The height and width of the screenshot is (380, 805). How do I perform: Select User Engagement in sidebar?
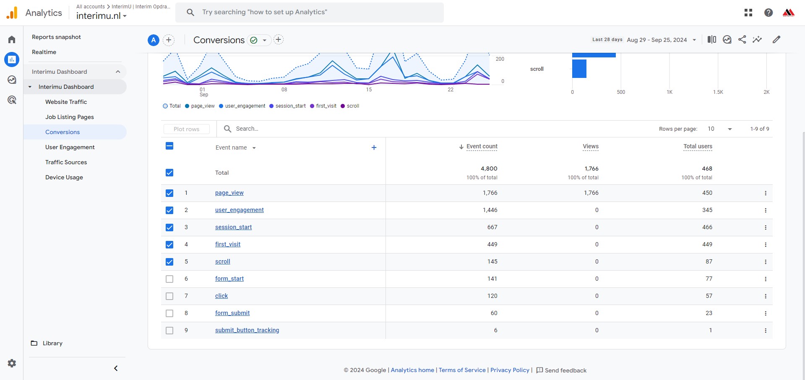click(70, 147)
